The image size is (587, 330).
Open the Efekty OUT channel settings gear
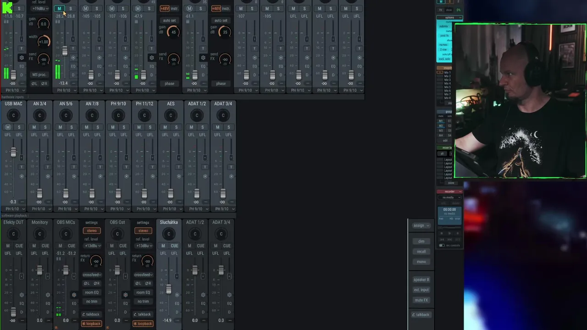22,295
